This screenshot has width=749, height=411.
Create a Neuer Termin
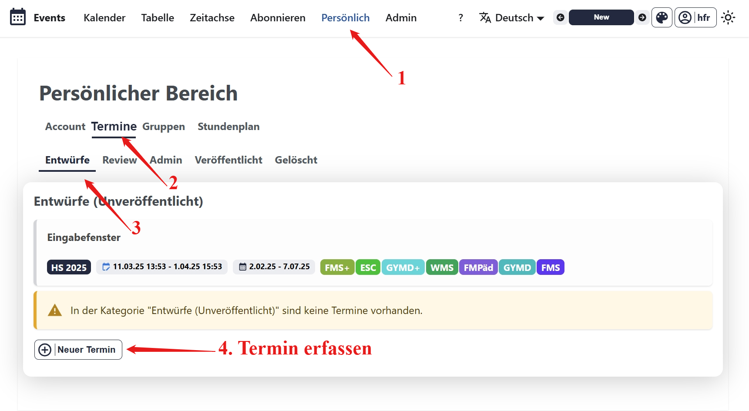pos(78,350)
